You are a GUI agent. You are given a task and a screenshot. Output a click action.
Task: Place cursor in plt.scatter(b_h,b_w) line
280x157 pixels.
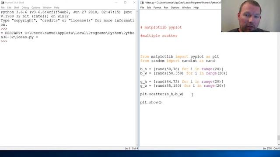click(x=162, y=94)
